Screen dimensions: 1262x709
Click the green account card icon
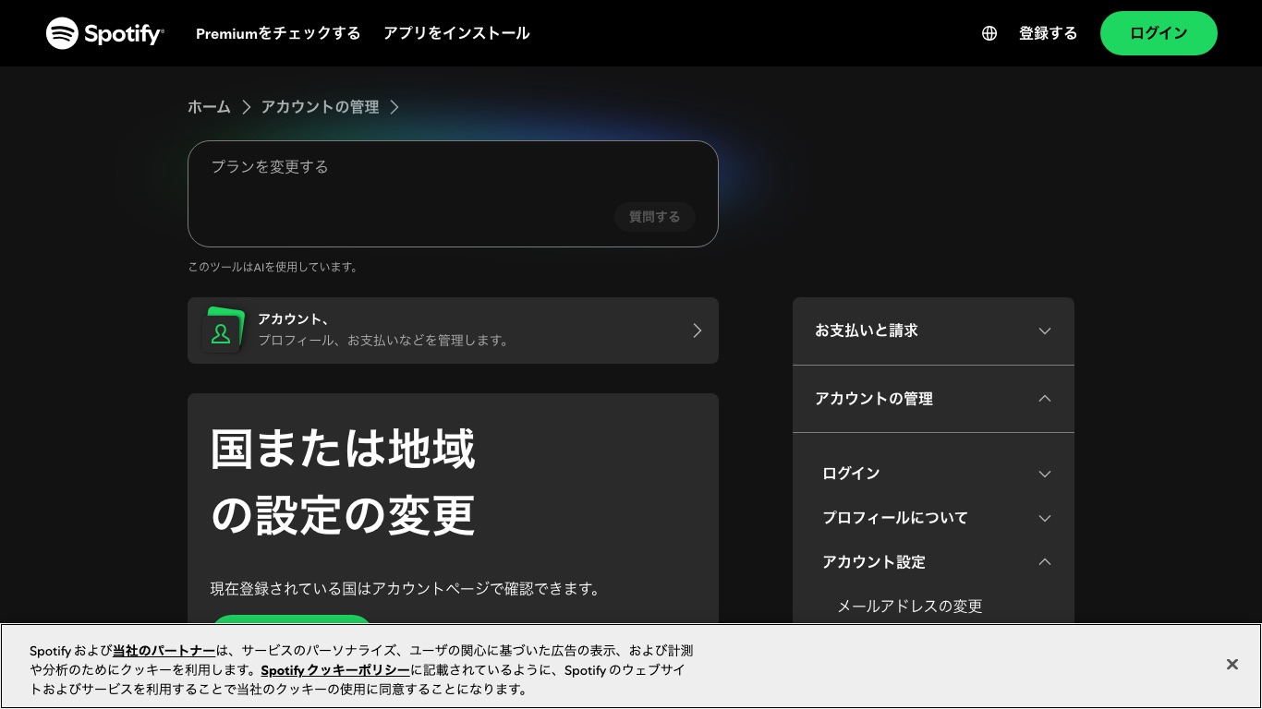click(x=223, y=330)
